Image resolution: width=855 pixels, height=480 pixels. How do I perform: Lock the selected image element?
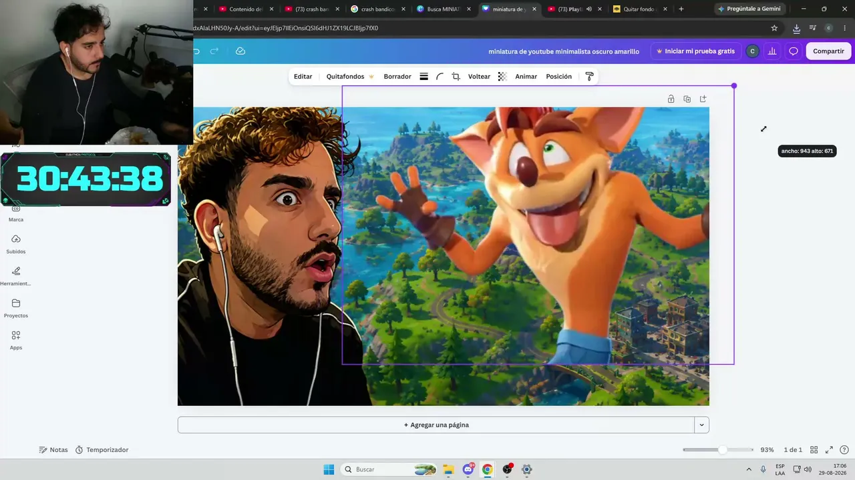pyautogui.click(x=671, y=99)
